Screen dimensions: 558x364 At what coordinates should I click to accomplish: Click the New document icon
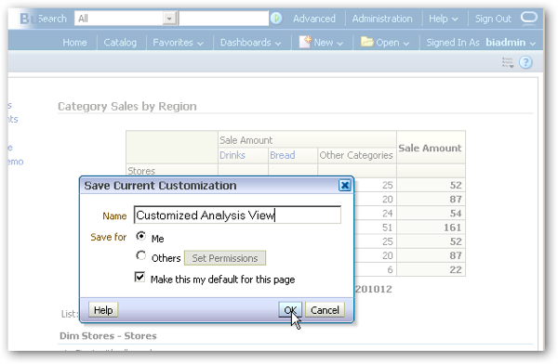point(305,42)
